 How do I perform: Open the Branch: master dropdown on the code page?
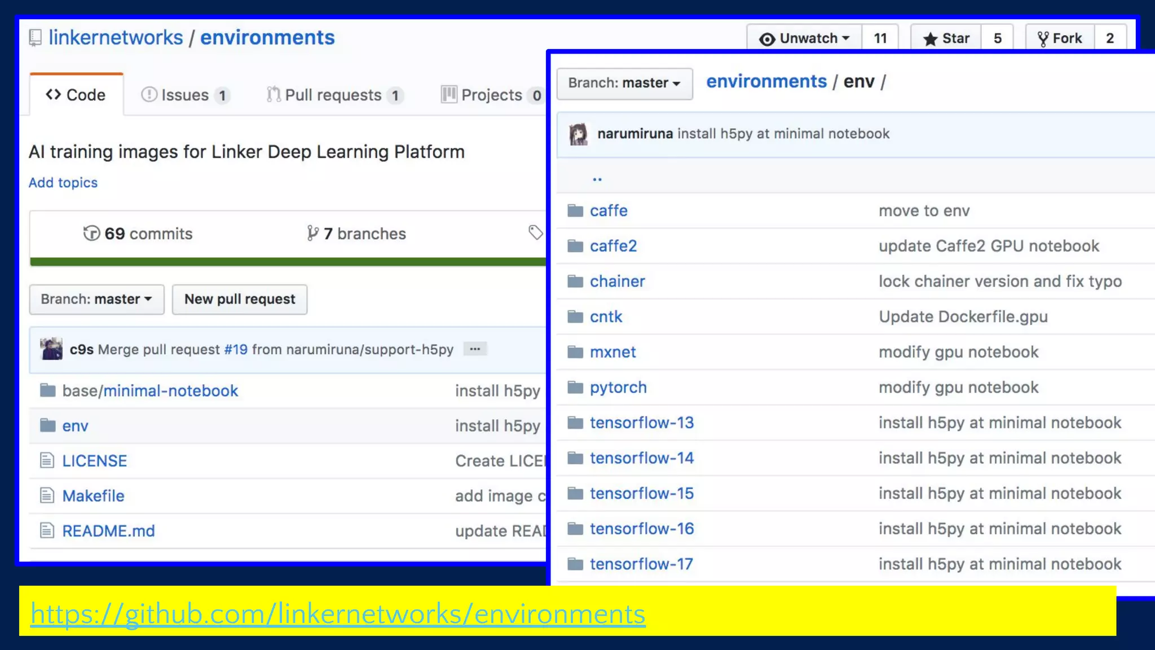96,299
